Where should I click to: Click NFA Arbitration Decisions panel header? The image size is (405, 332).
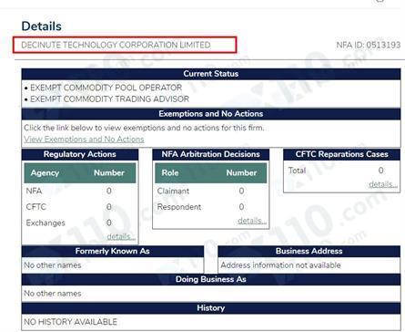click(211, 154)
